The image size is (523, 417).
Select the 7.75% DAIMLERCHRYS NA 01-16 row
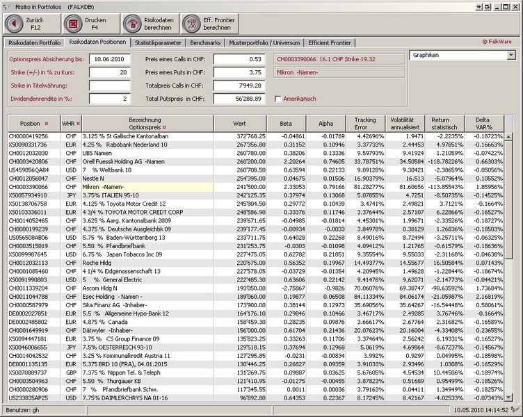[256, 398]
